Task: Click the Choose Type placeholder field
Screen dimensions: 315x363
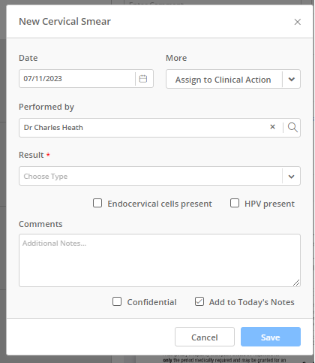Action: (151, 176)
